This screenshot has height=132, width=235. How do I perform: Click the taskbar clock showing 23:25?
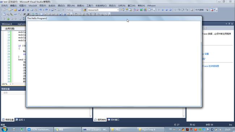[227, 129]
